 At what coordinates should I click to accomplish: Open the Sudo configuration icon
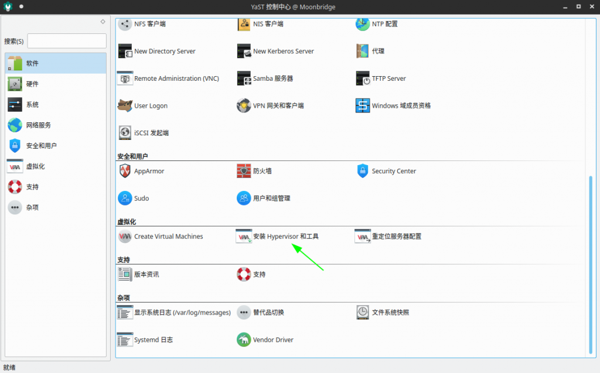point(125,199)
